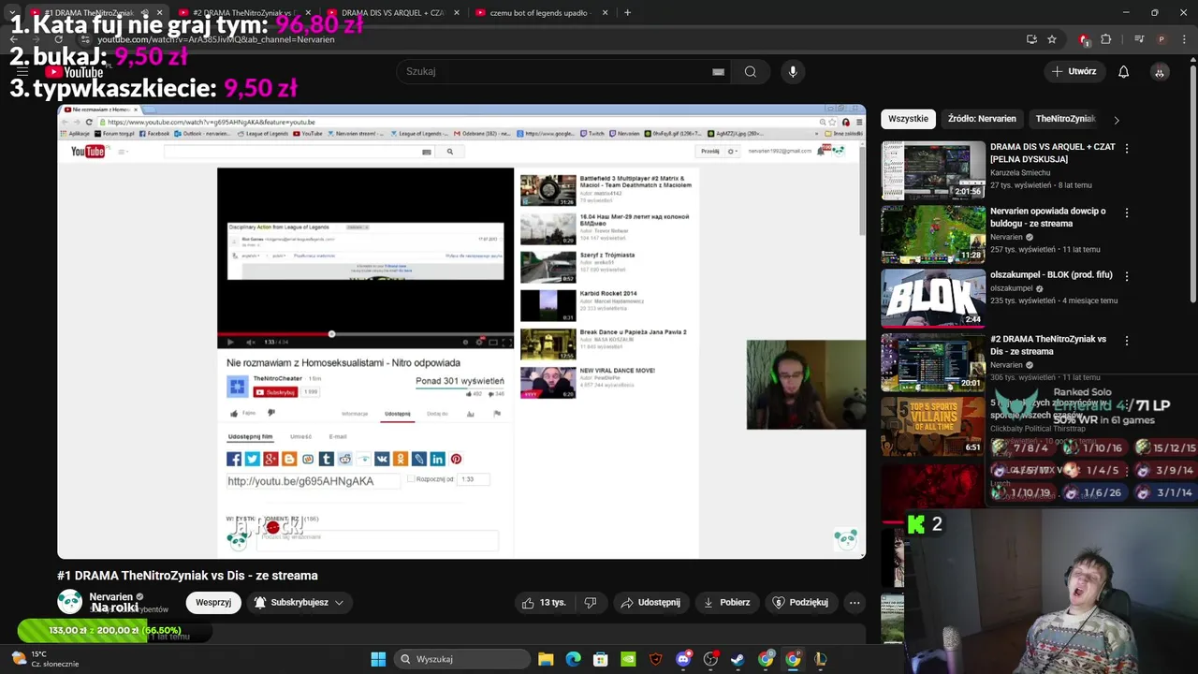Open Nervarien channel avatar below video
This screenshot has height=674, width=1198.
70,601
